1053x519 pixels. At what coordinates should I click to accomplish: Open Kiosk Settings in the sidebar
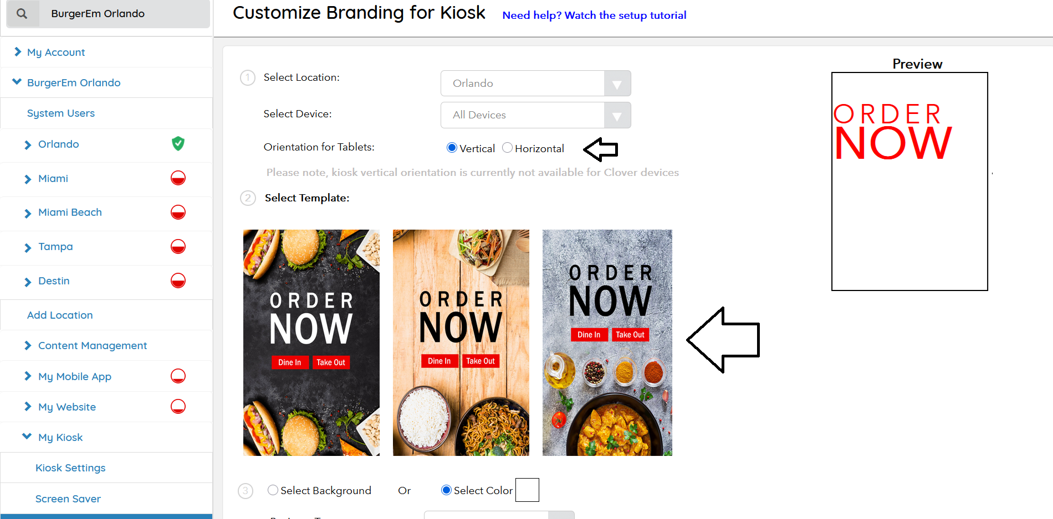70,468
